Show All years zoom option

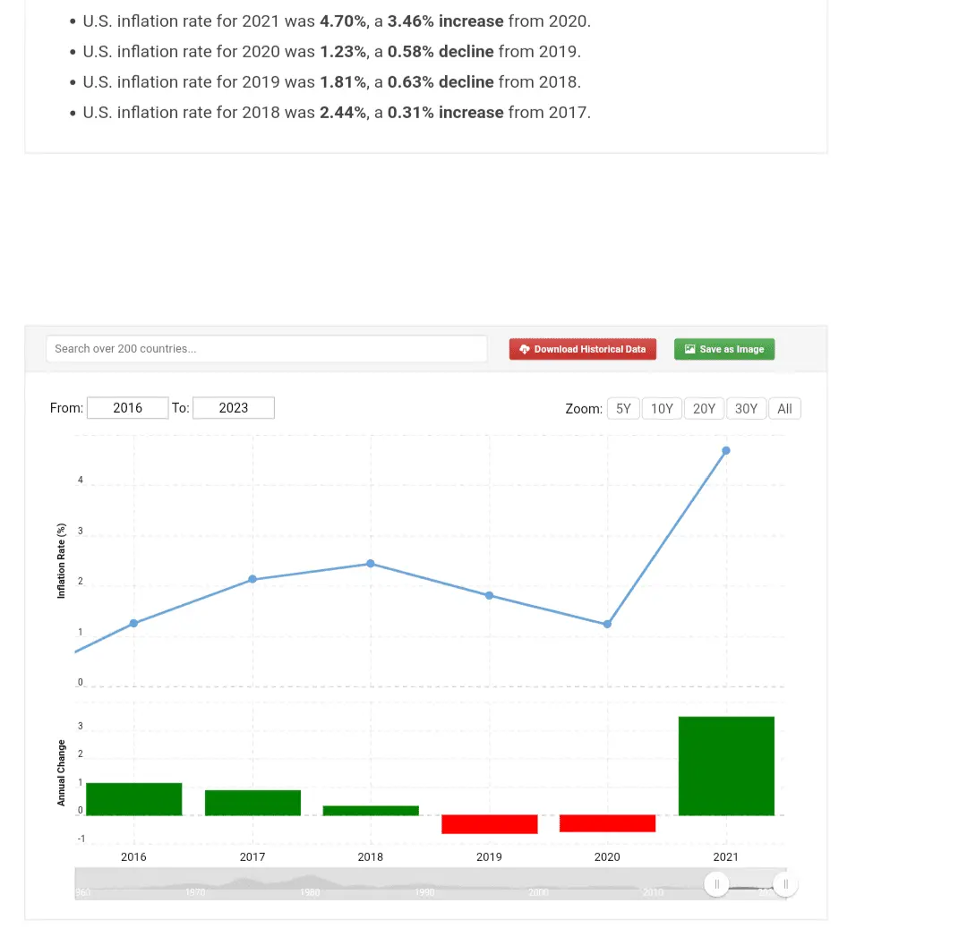click(x=784, y=409)
